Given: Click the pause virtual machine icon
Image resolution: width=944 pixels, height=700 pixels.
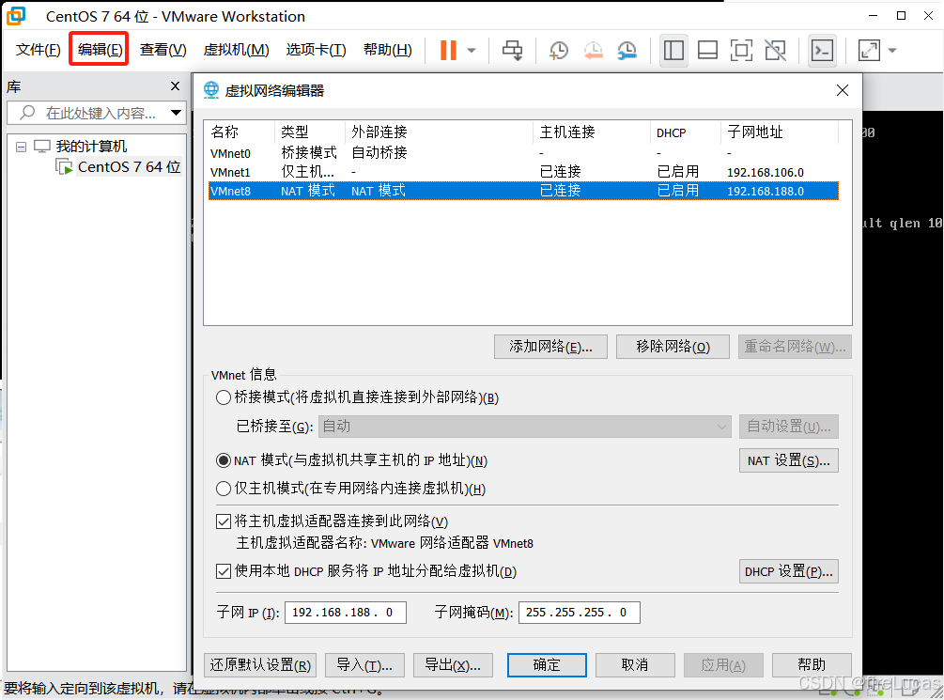Looking at the screenshot, I should click(449, 50).
